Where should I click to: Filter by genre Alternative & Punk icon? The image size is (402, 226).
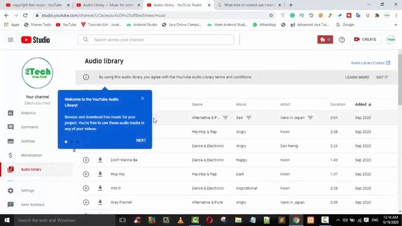225,117
